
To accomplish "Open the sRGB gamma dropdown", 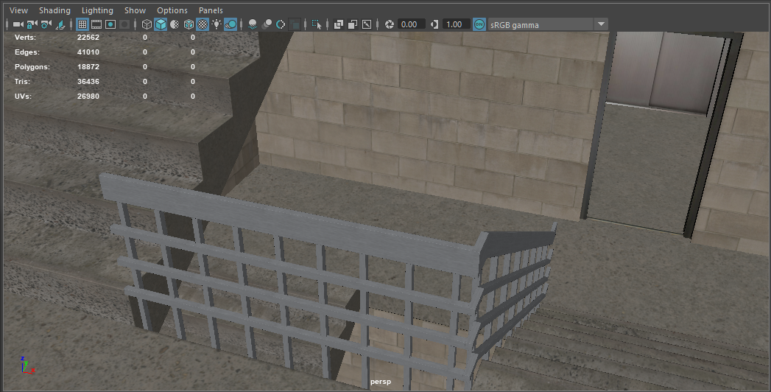I will tap(548, 24).
